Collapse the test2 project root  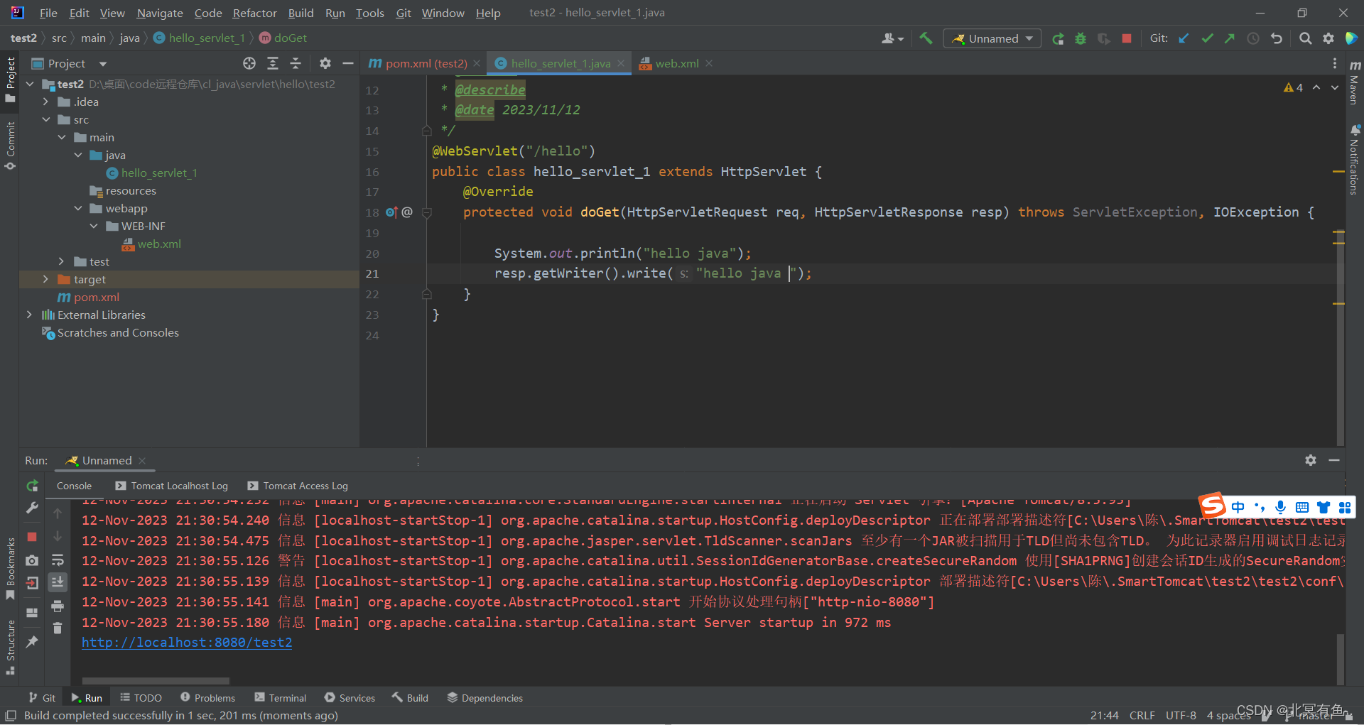30,84
